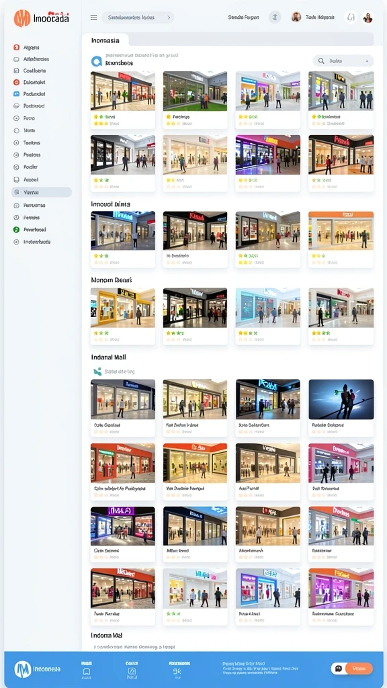Click the orange-framed store thumbnail
The width and height of the screenshot is (387, 688).
point(341,231)
